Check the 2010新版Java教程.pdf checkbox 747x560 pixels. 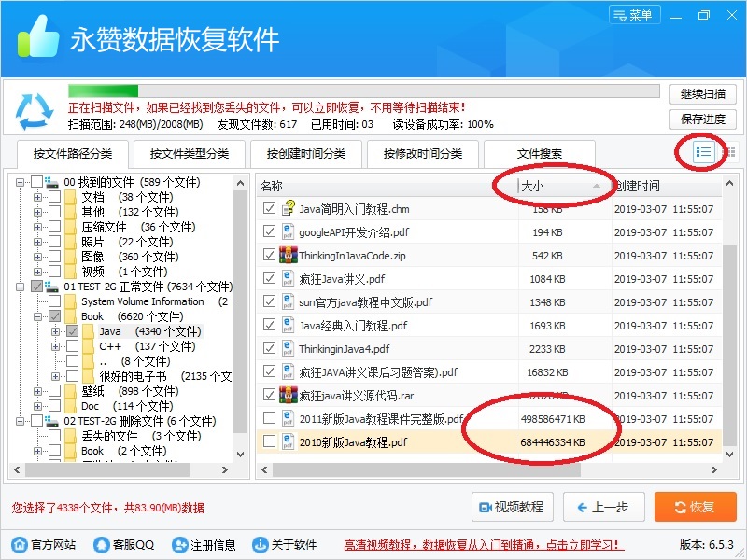pyautogui.click(x=269, y=441)
